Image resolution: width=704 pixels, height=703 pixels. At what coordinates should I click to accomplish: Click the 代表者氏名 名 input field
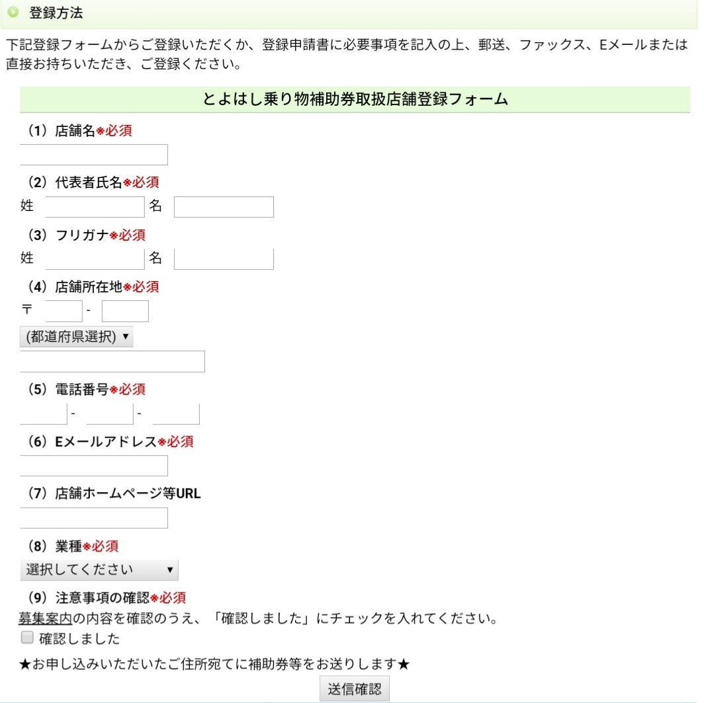224,206
